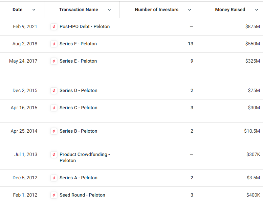Click Peloton logo icon beside Series E
263x202 pixels.
click(x=54, y=61)
